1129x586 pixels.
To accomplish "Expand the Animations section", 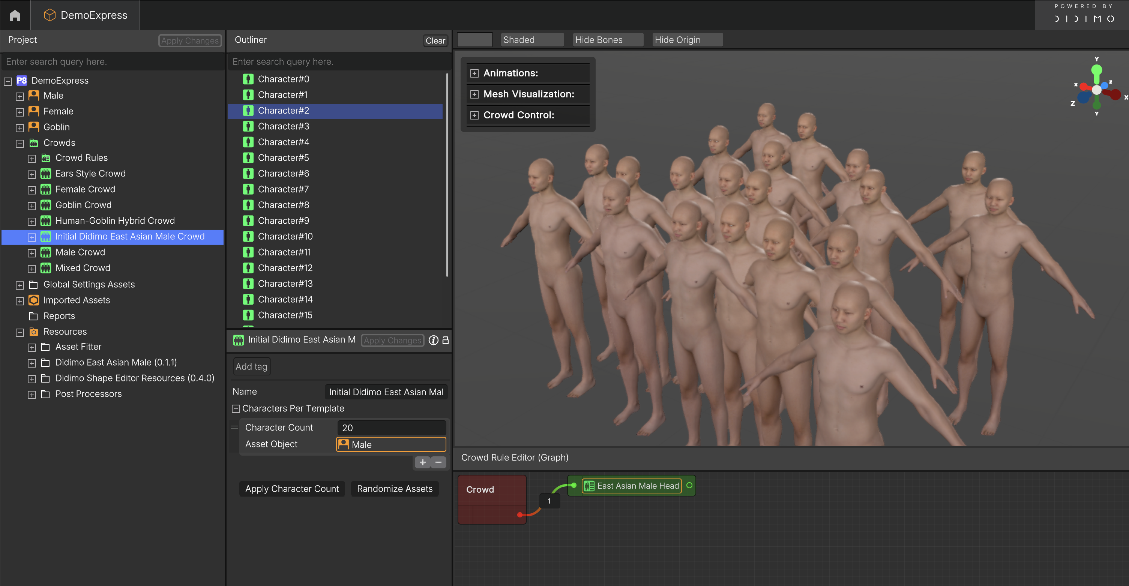I will point(474,73).
